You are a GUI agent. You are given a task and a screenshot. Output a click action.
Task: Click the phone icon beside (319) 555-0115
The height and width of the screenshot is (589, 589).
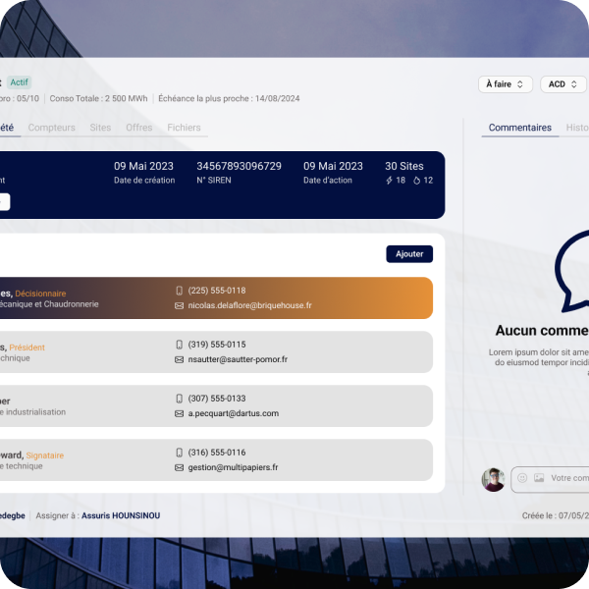179,345
